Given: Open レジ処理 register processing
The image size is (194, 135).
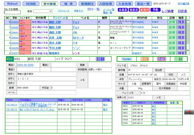Looking at the screenshot, I should click(168, 11).
